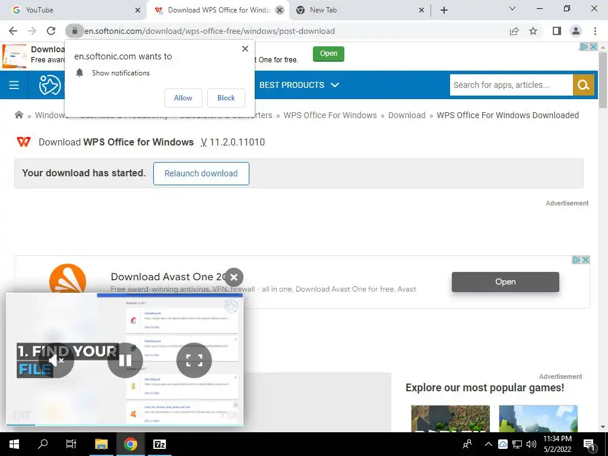Seek the floating video progress bar
Viewport: 608px width, 456px height.
click(125, 425)
